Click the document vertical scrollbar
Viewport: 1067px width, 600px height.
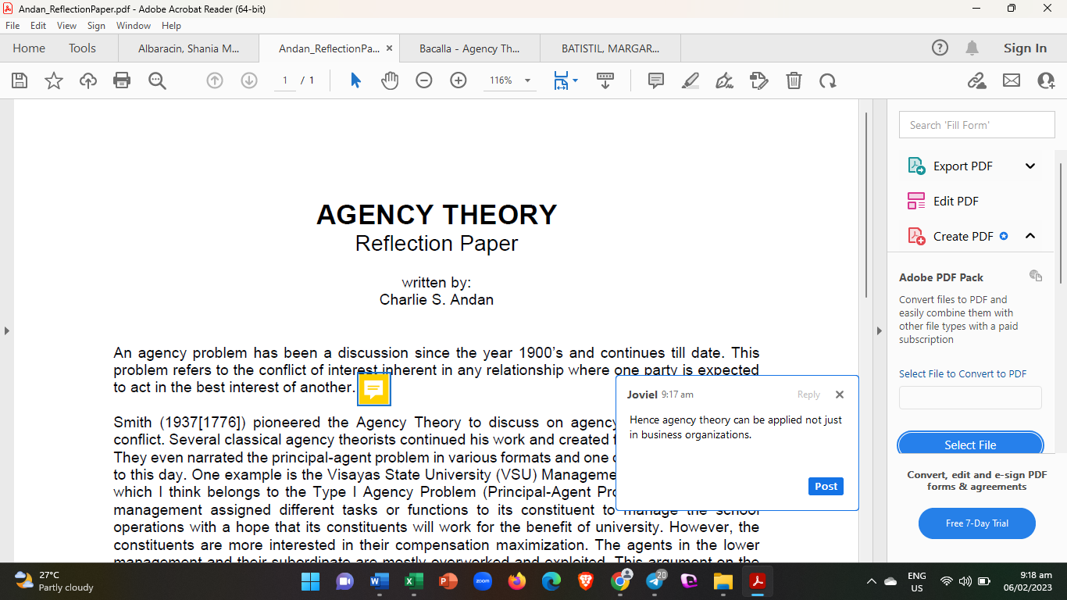pos(865,203)
